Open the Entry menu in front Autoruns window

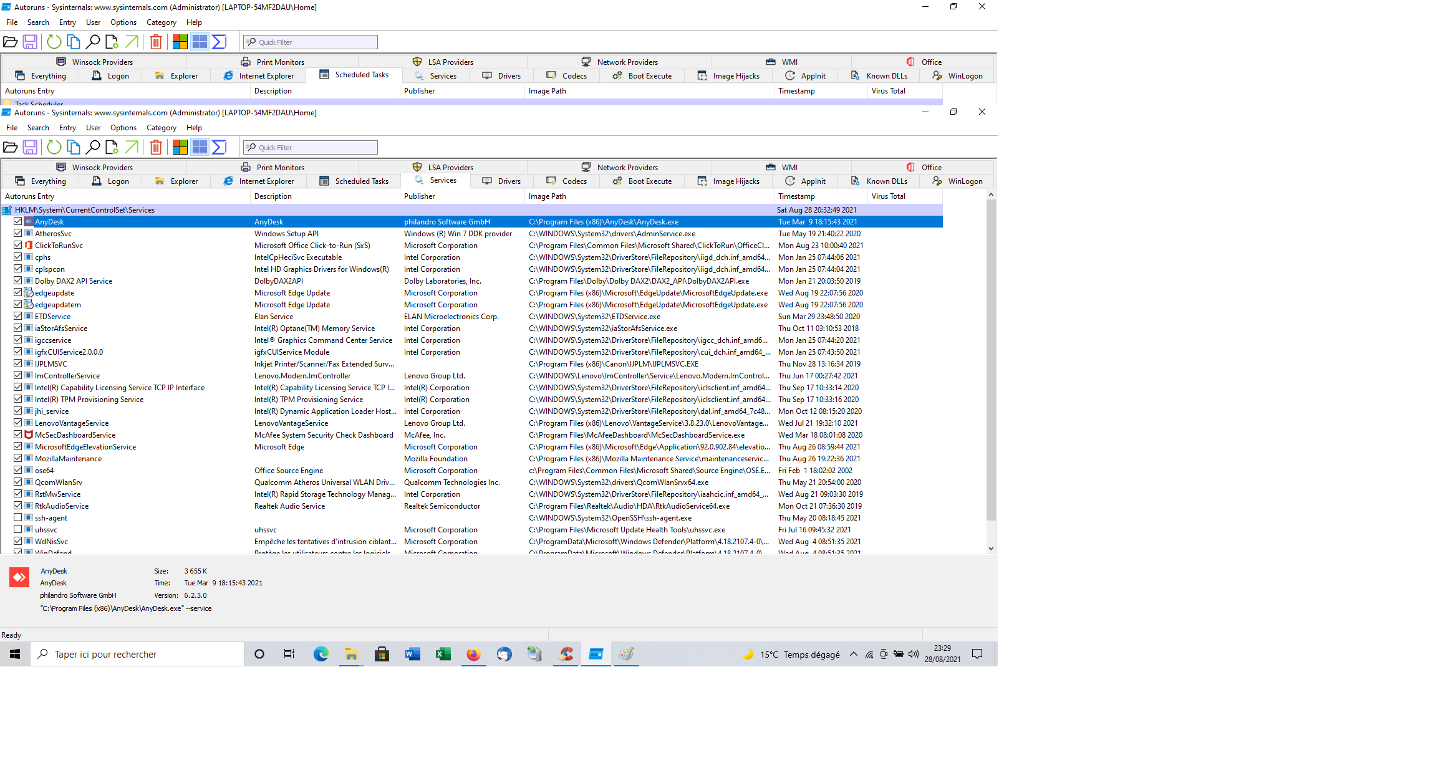point(67,128)
